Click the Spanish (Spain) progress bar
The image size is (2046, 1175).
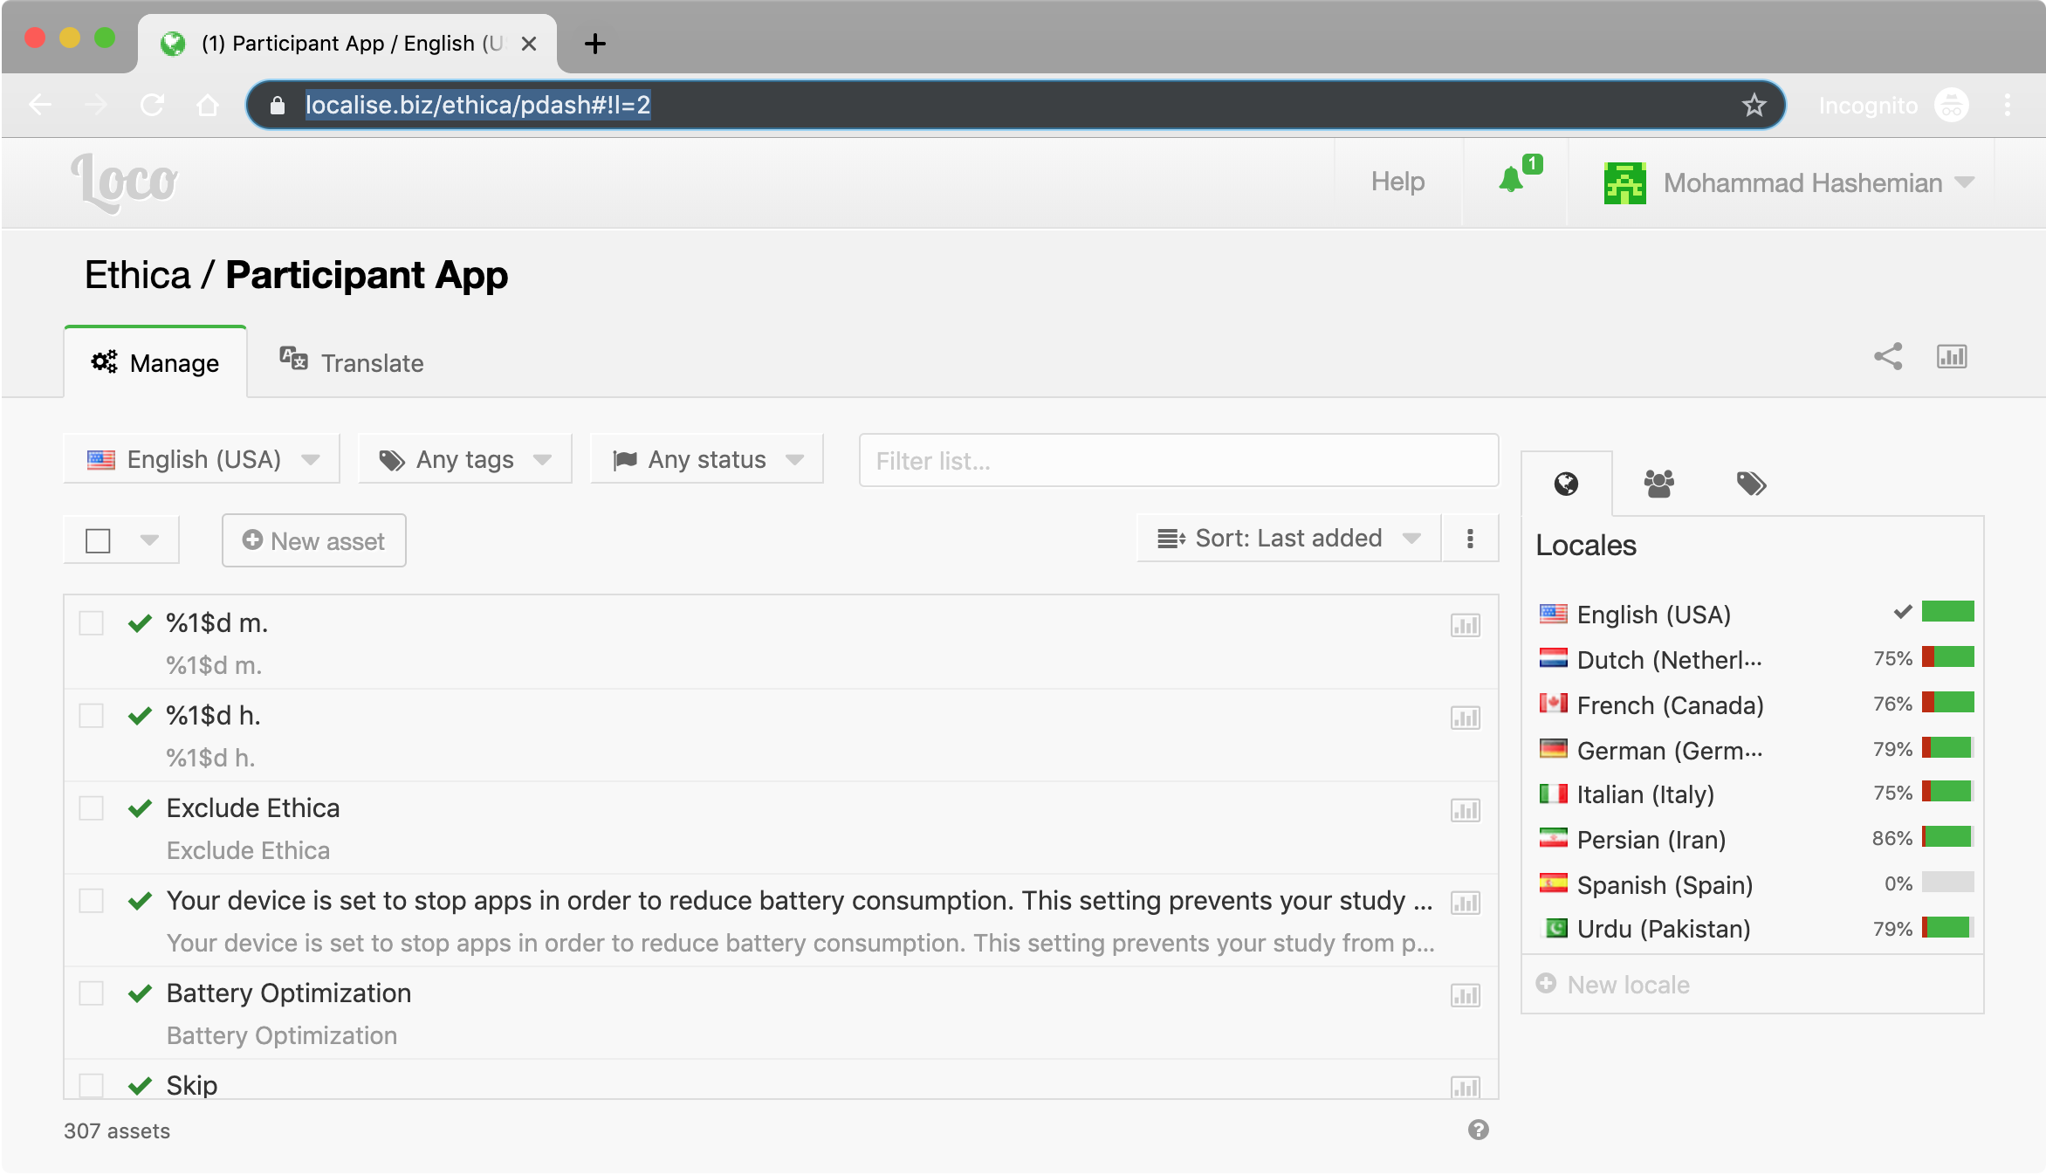tap(1947, 883)
